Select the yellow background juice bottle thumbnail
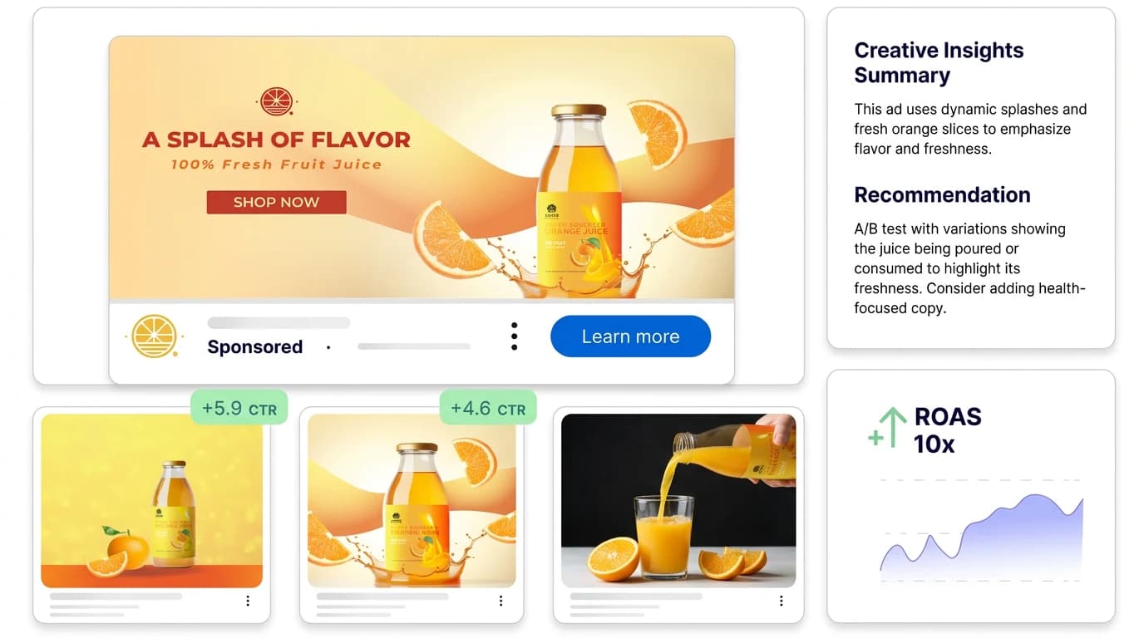 (152, 498)
